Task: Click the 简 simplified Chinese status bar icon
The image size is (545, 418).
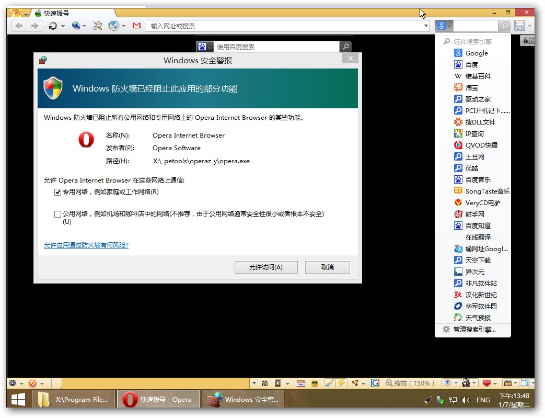Action: [265, 383]
